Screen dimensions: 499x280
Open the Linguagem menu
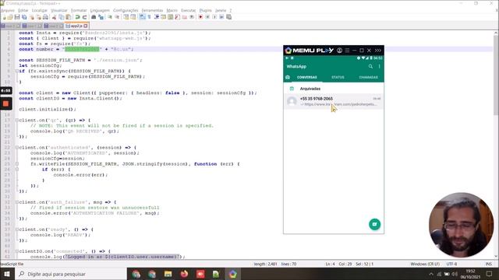[100, 10]
